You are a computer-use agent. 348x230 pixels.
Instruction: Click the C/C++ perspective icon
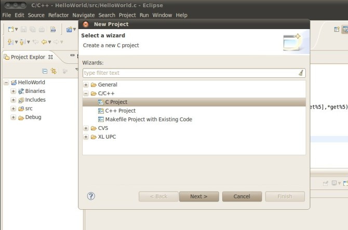coord(345,29)
